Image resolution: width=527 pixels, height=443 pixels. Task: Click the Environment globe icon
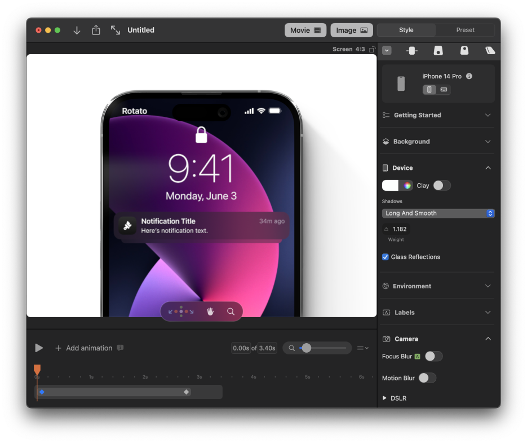386,286
